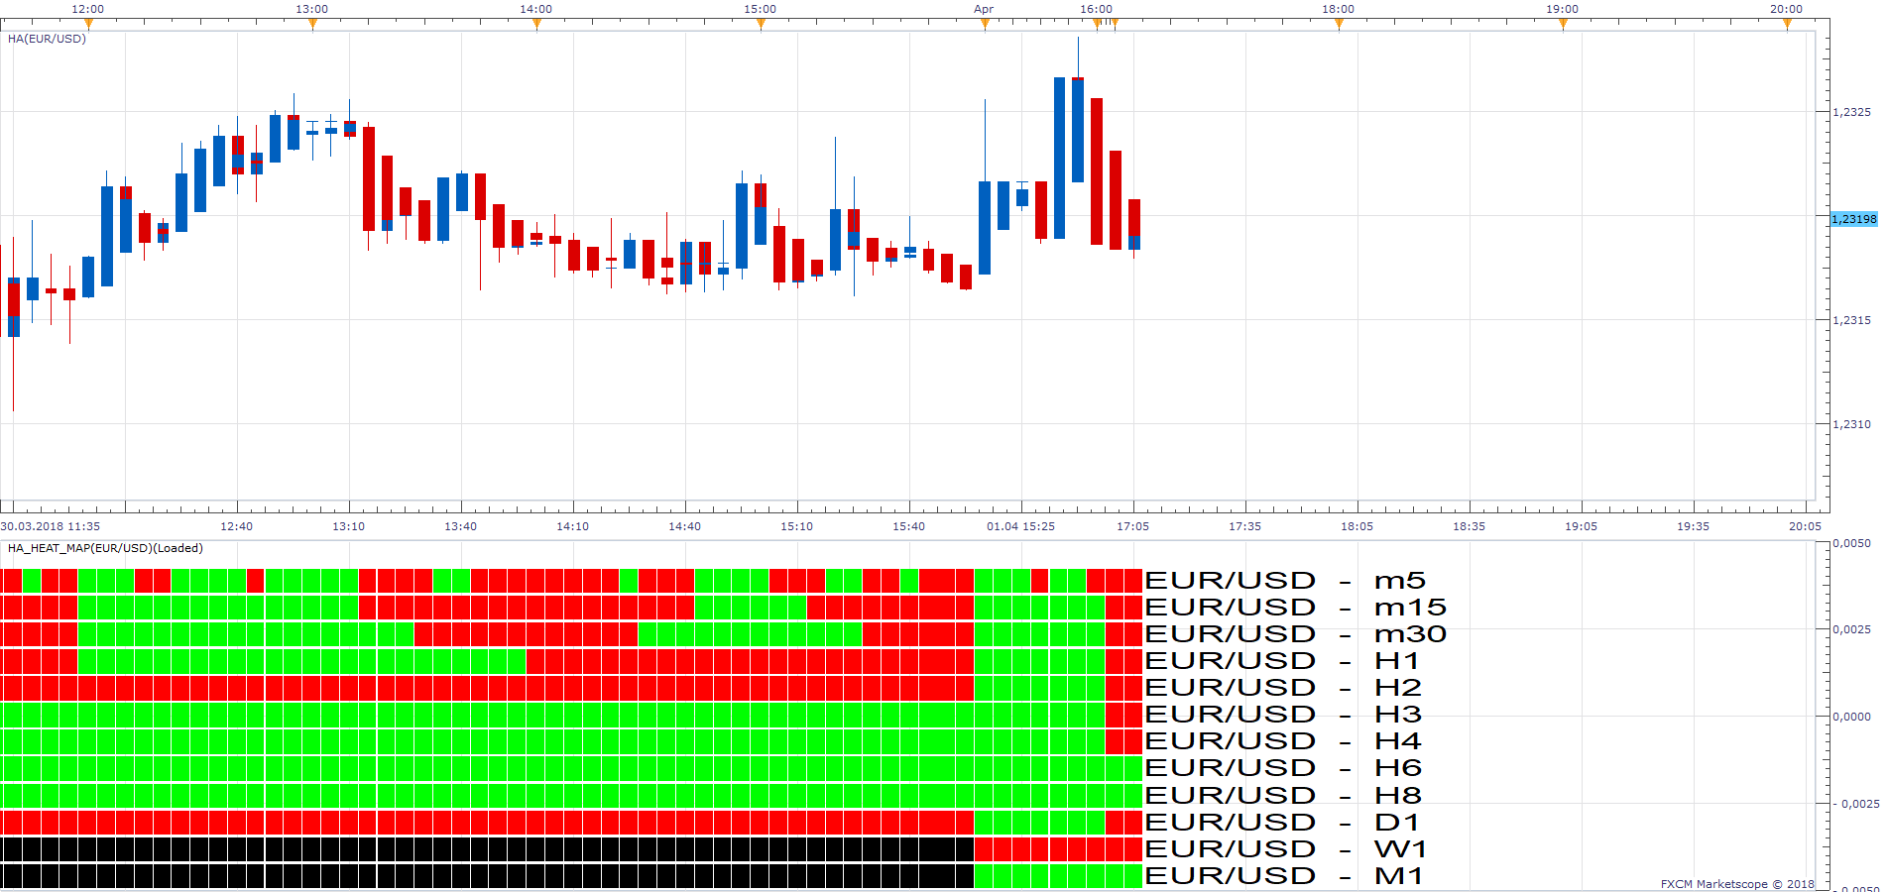This screenshot has width=1887, height=892.
Task: Click the 18:35 time axis label
Action: click(x=1469, y=526)
